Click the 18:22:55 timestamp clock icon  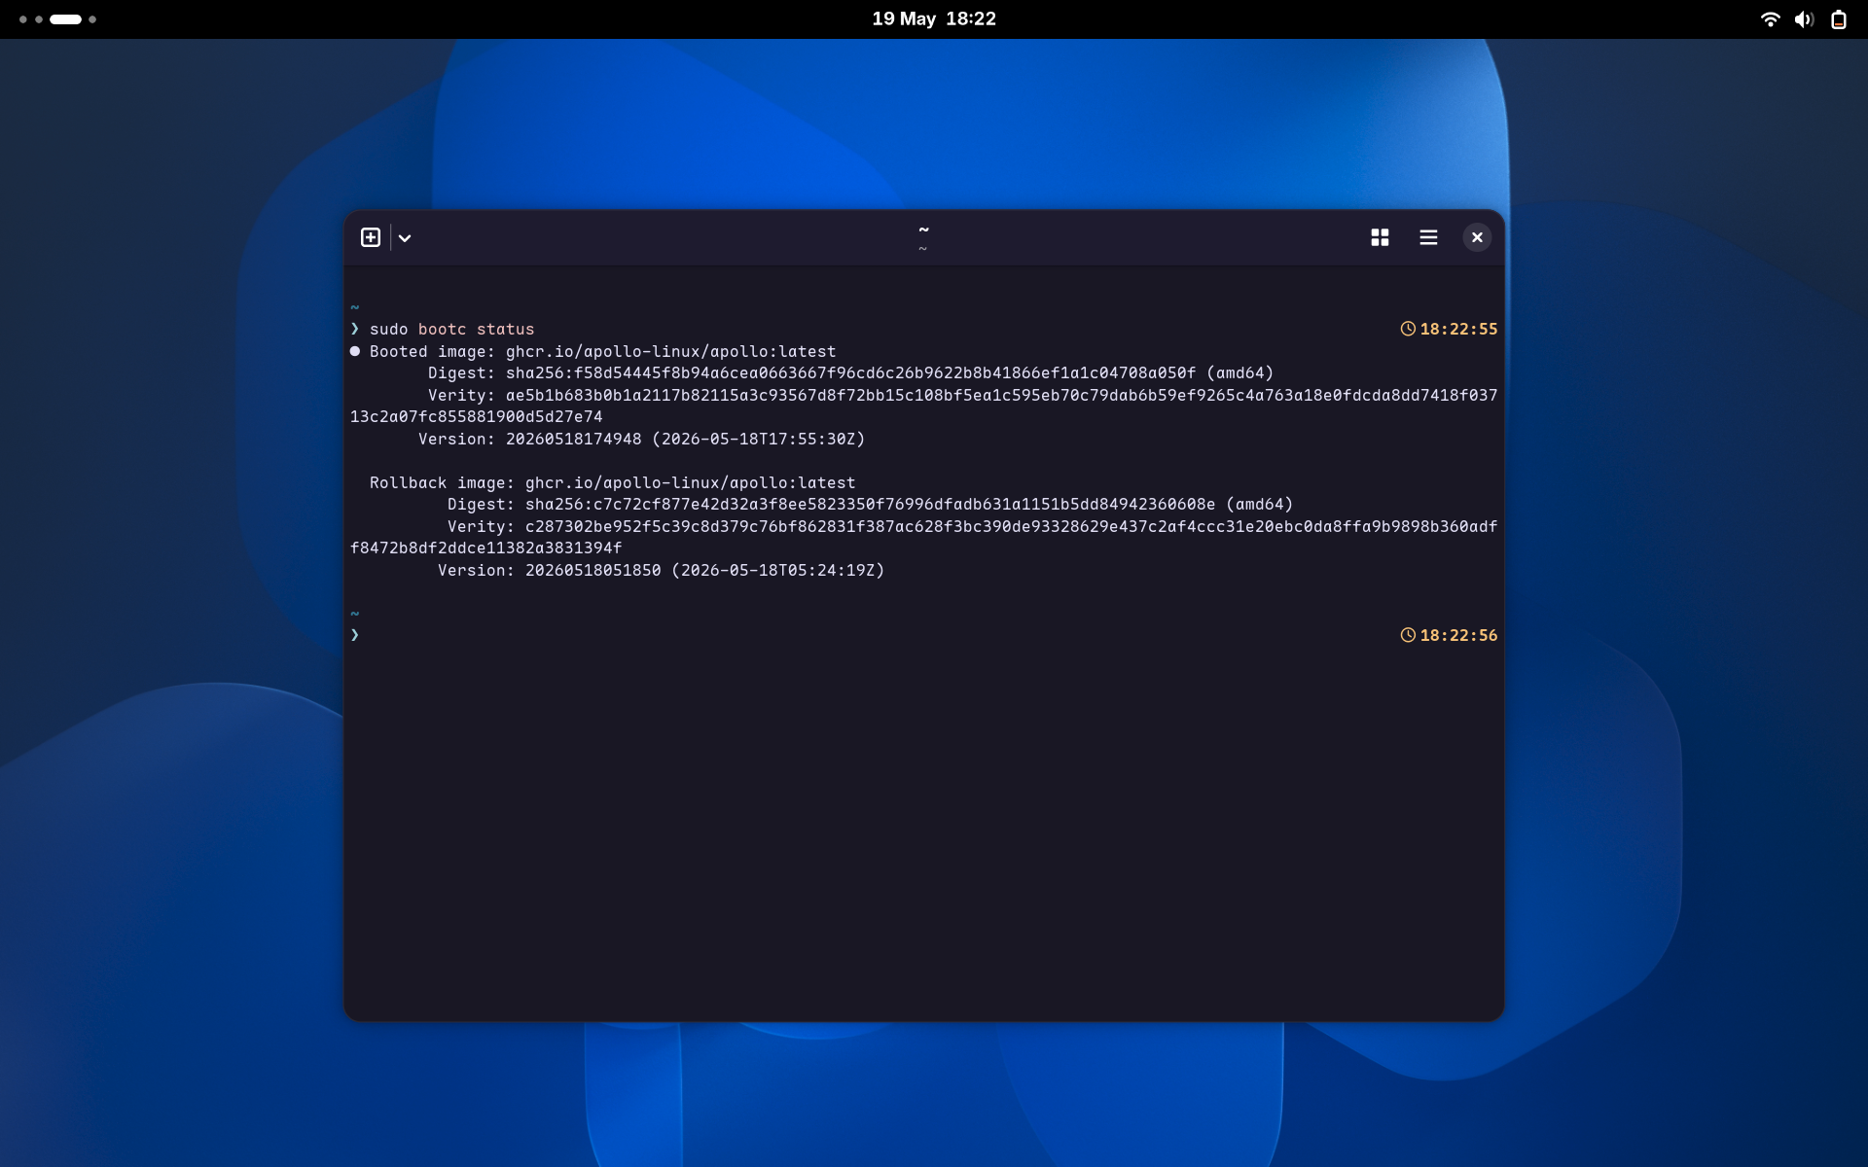(x=1408, y=329)
